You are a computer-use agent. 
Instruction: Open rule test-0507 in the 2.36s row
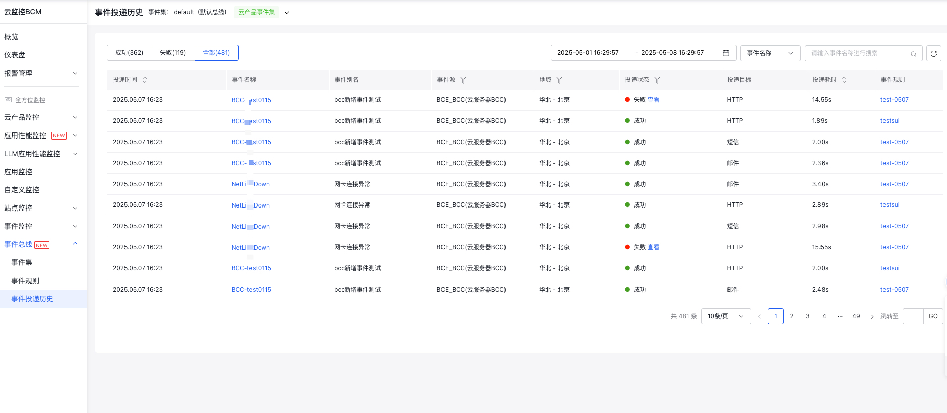894,163
